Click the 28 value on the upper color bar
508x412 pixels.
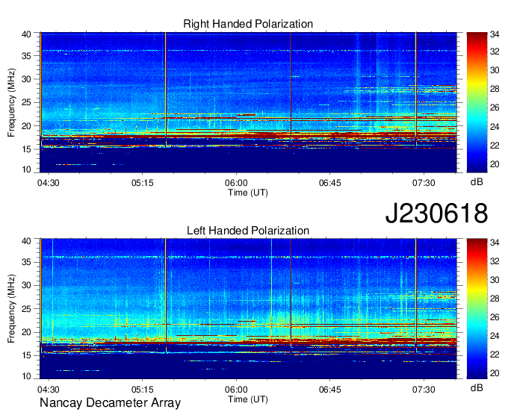495,89
